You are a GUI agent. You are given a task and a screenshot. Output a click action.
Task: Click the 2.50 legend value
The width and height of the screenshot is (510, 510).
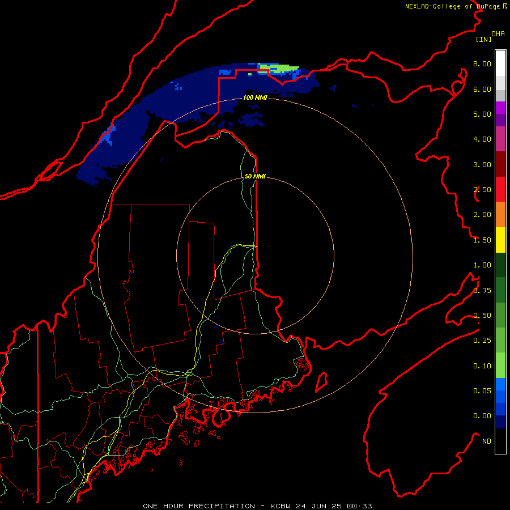(482, 190)
